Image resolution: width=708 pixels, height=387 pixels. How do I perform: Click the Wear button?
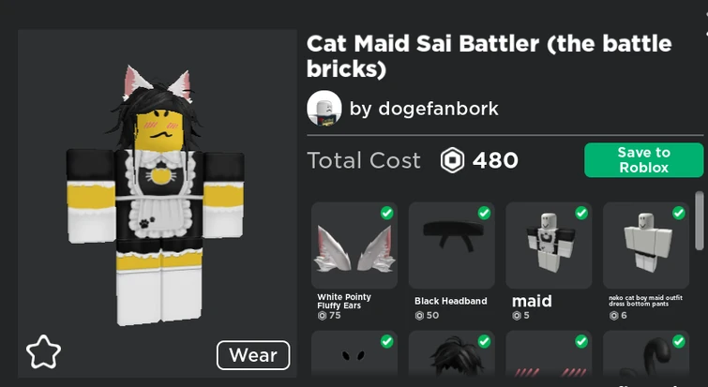click(253, 355)
